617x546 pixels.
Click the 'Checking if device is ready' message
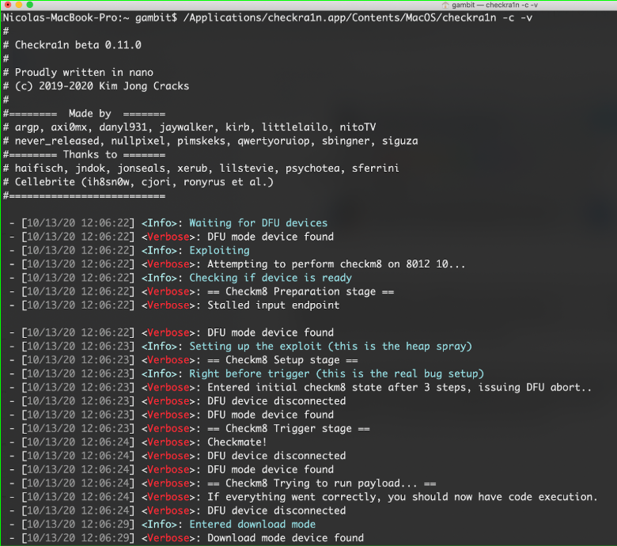click(x=271, y=278)
